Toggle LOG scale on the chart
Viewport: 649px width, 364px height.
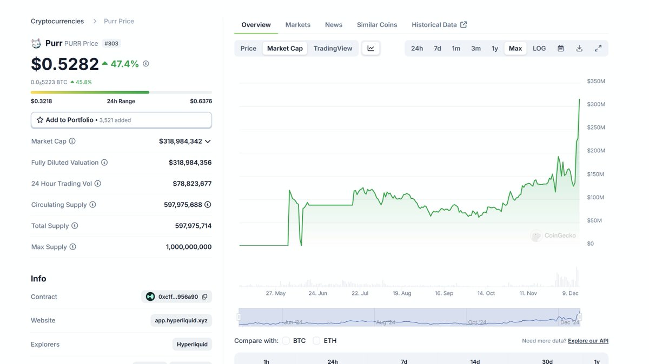point(539,48)
